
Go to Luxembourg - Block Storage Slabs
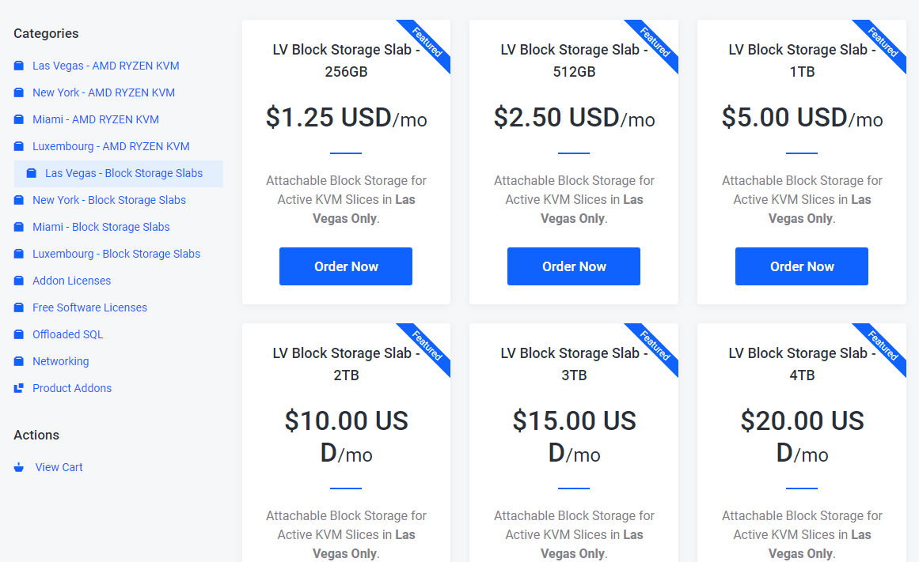116,254
